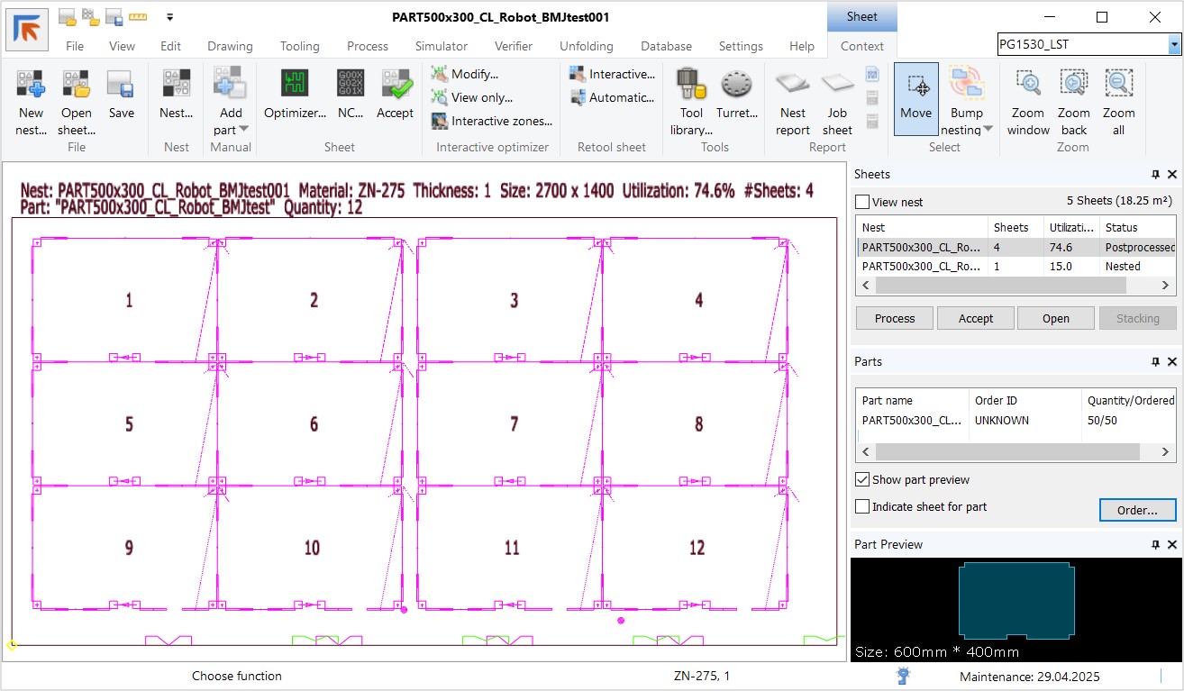
Task: Enable the View nest checkbox
Action: [x=862, y=203]
